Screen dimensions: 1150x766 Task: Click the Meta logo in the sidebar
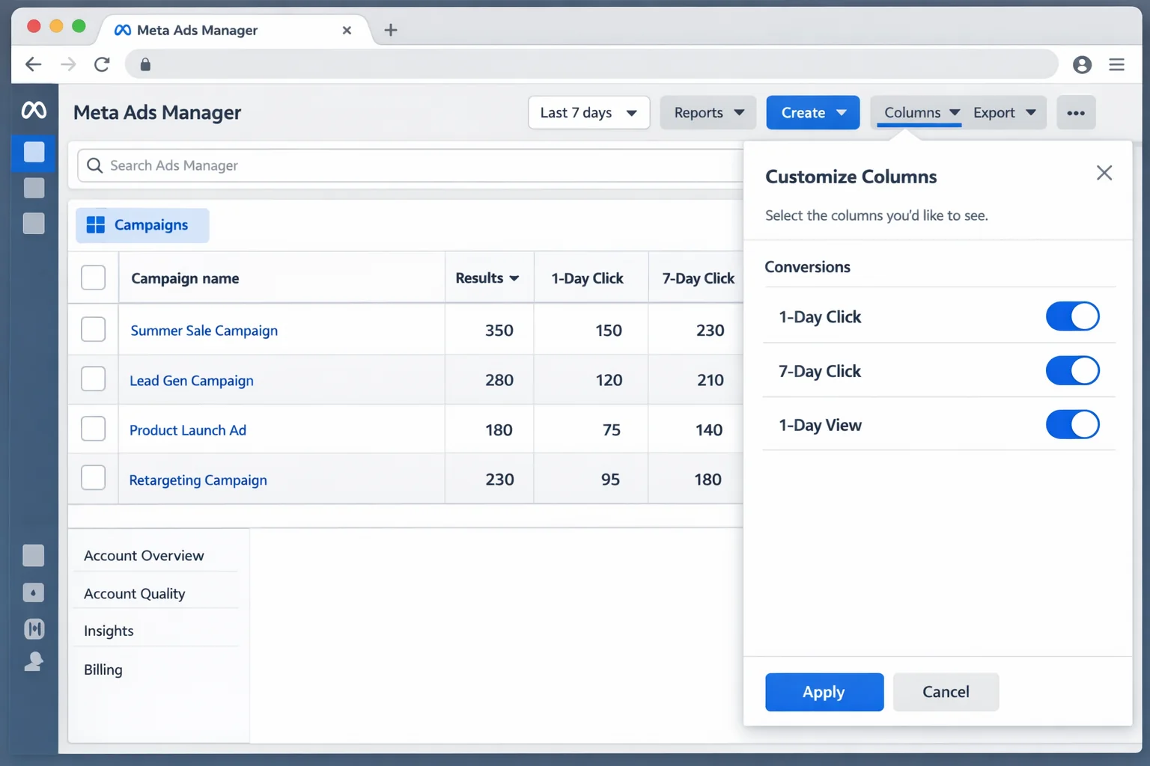pos(34,109)
